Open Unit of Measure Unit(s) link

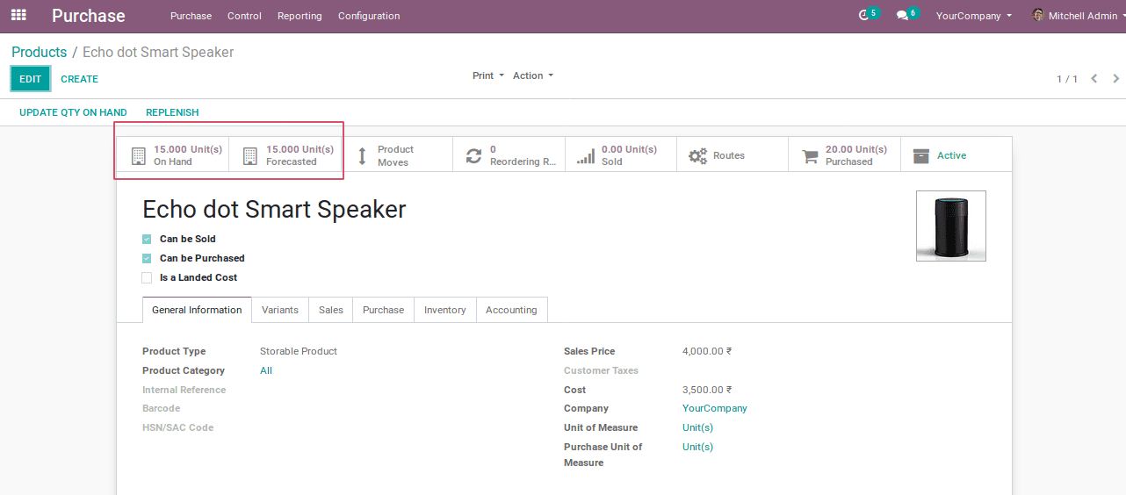point(697,427)
